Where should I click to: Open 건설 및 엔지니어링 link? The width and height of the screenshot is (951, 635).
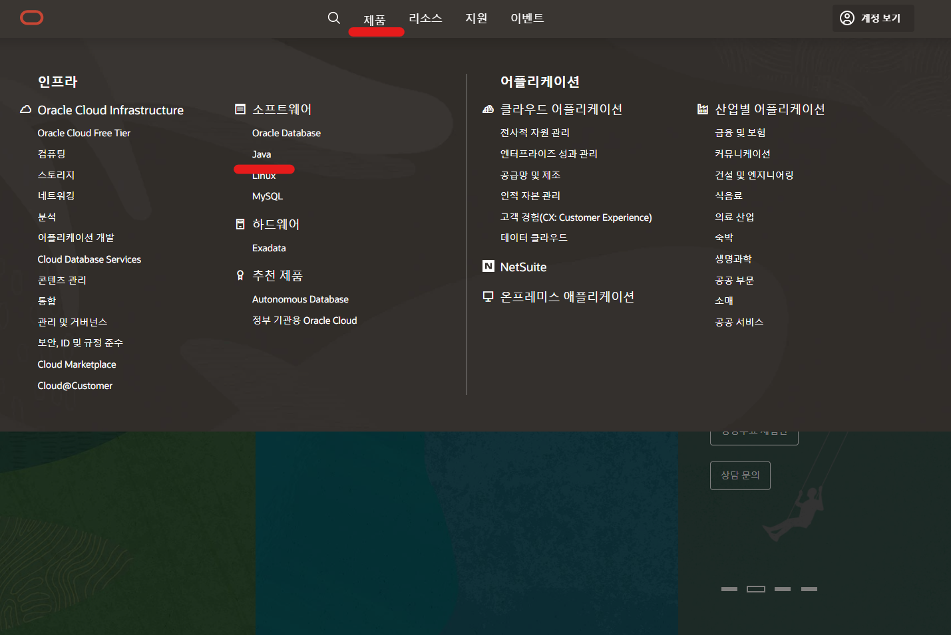[754, 175]
